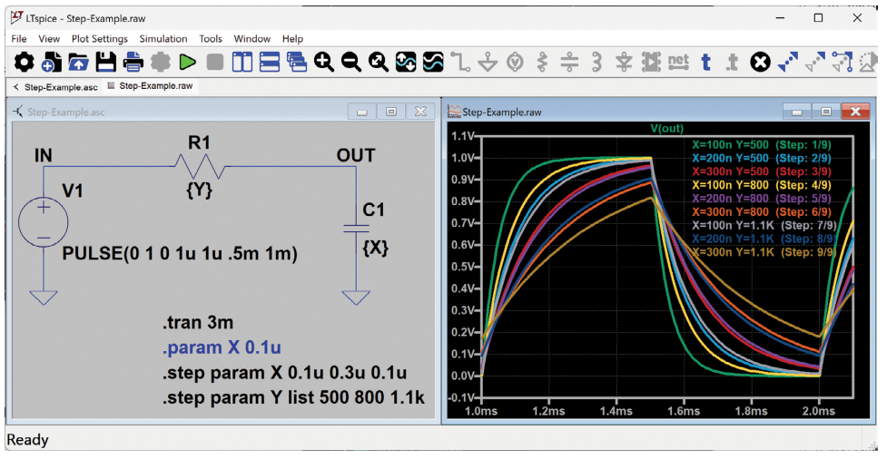The image size is (887, 459).
Task: Cascade windows with the toolbar icon
Action: (296, 62)
